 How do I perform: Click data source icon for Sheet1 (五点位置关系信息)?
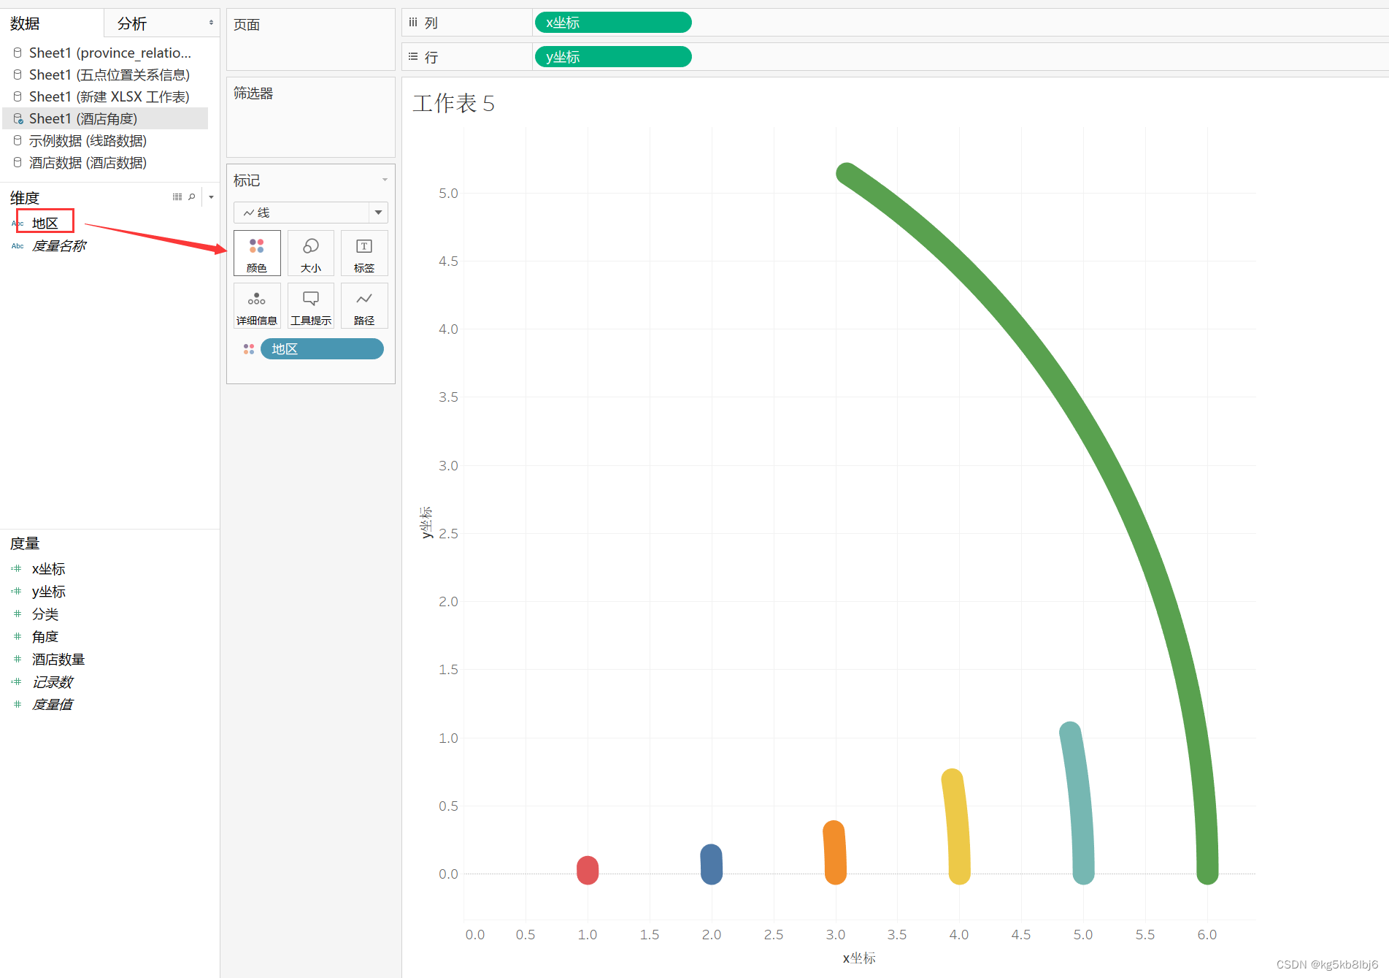point(18,75)
